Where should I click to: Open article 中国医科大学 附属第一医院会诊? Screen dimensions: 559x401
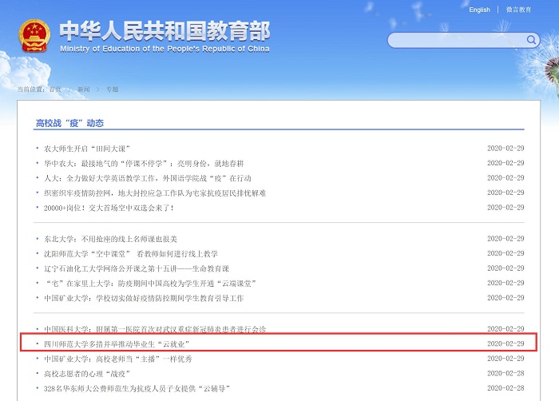coord(155,329)
